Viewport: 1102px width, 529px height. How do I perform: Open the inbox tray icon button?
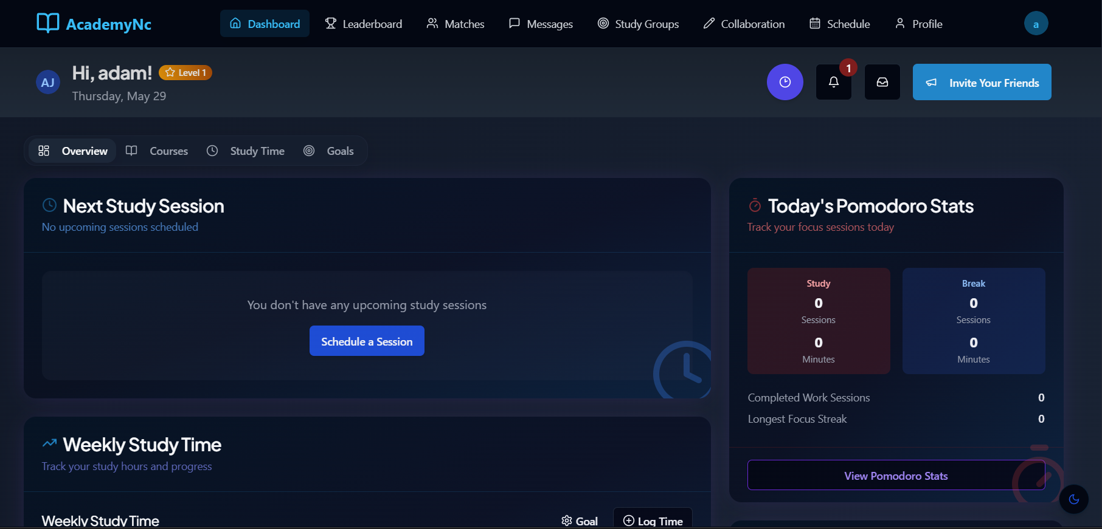[x=882, y=82]
